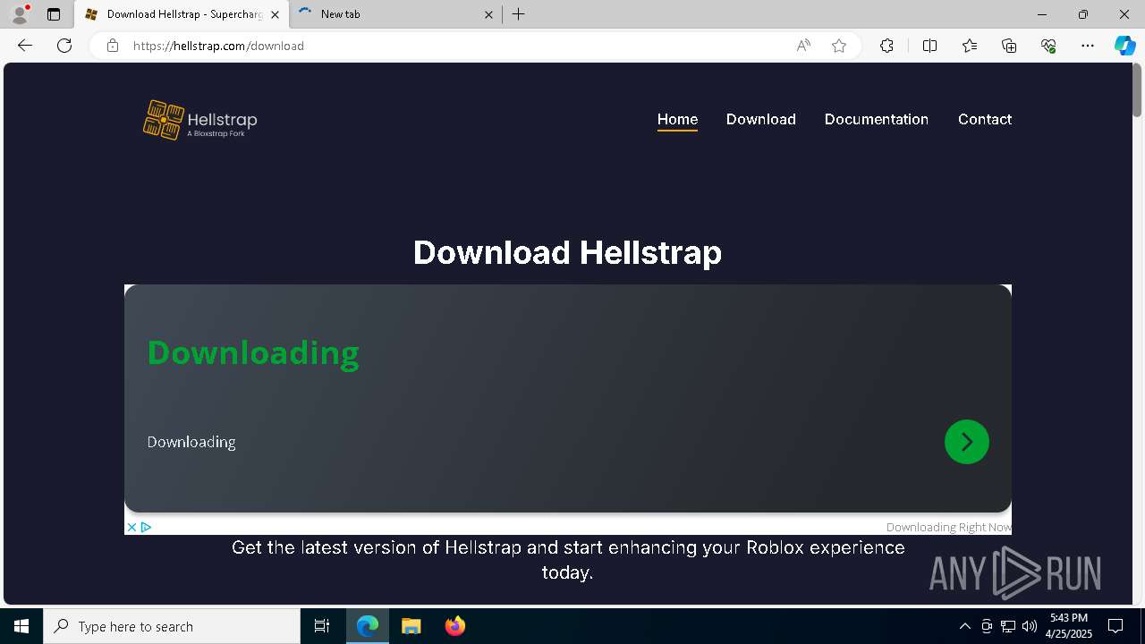Screen dimensions: 1145x644
Task: Click the green arrow button in the ad
Action: tap(967, 442)
